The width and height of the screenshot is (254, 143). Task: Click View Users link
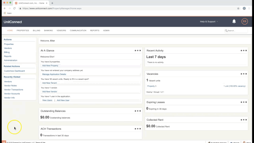coord(47,100)
